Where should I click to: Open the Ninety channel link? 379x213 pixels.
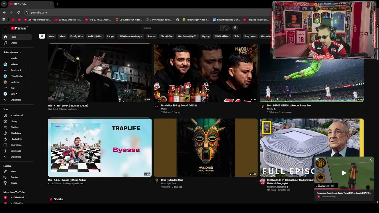(x=270, y=109)
